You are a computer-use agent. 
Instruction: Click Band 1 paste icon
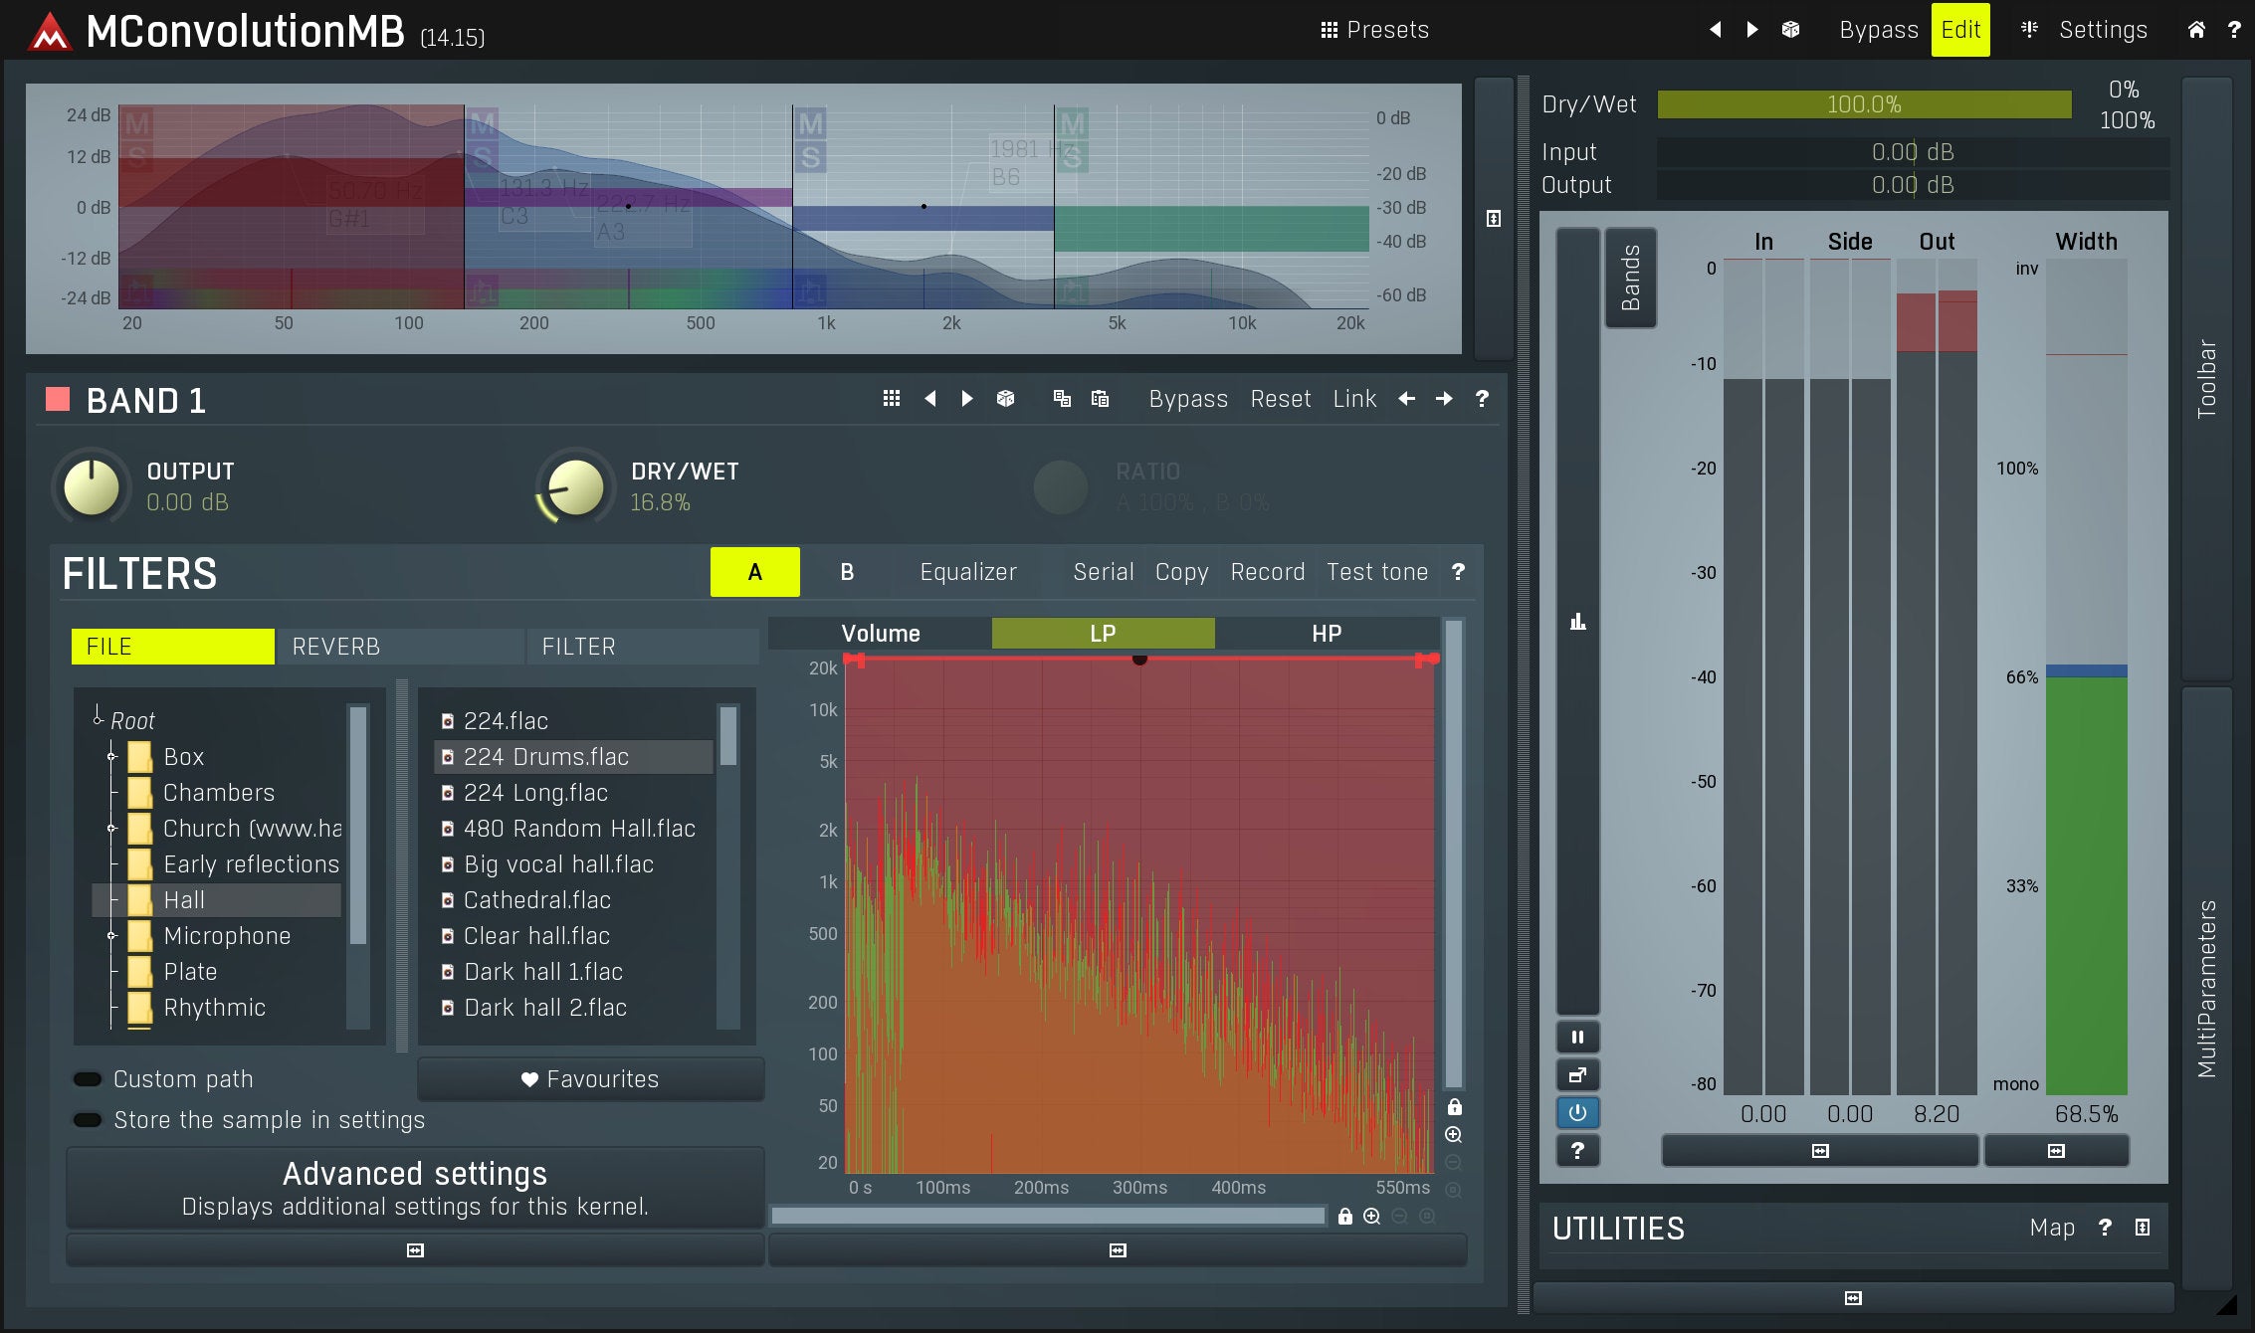click(1100, 399)
